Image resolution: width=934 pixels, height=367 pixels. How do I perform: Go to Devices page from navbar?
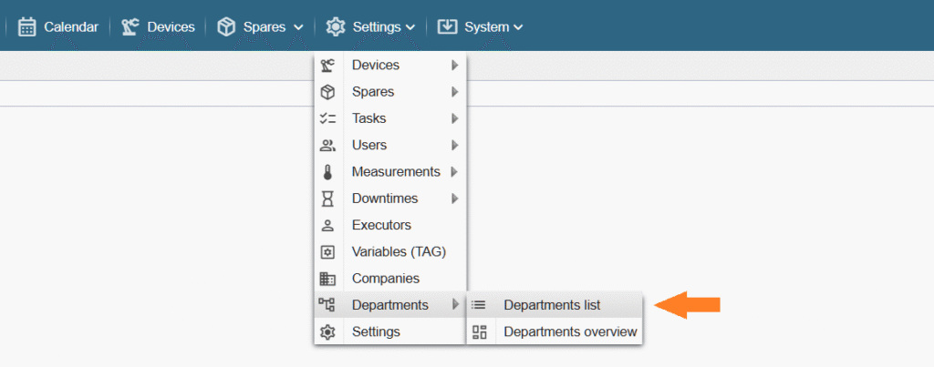[171, 27]
